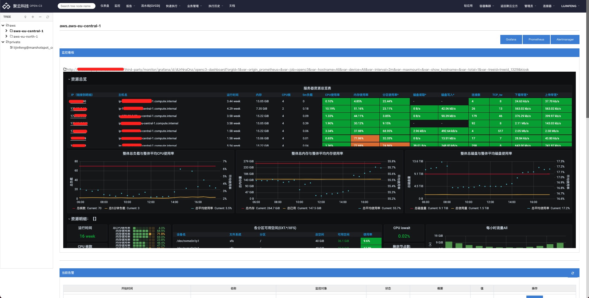Open the LIJINFENG user menu
Screen dimensions: 589x298
coord(571,6)
